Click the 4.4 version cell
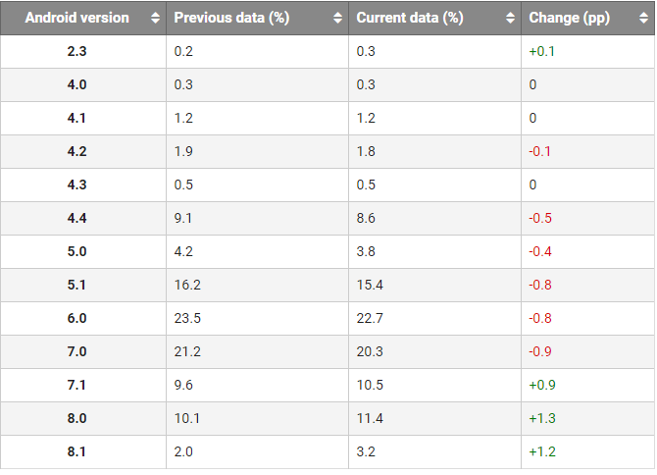The height and width of the screenshot is (475, 657). click(76, 218)
